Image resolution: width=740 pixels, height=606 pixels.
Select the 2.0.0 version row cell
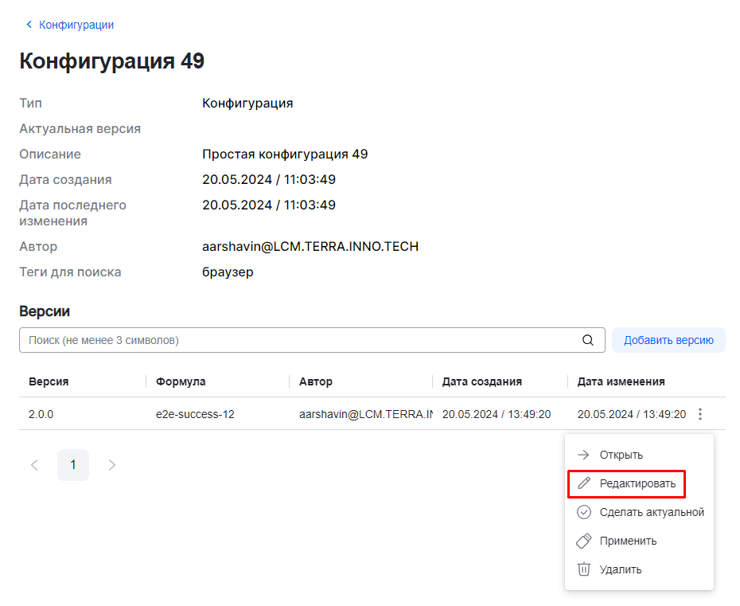pos(41,414)
